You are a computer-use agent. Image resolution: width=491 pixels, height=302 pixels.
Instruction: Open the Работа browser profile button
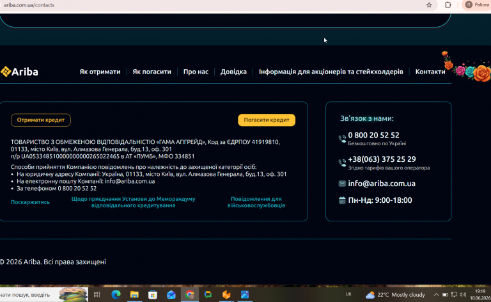[476, 4]
